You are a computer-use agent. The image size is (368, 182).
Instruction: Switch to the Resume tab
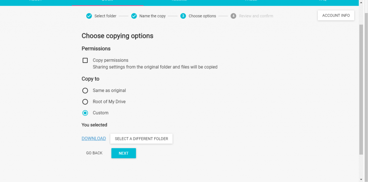pyautogui.click(x=179, y=1)
